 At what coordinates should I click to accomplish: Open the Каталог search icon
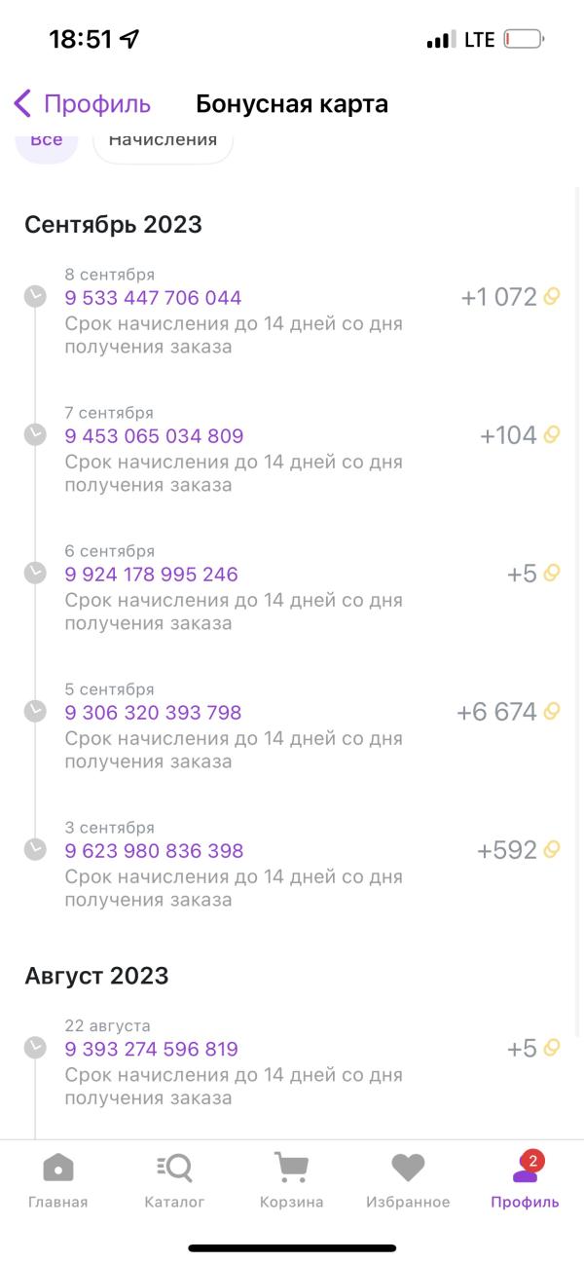coord(175,1167)
